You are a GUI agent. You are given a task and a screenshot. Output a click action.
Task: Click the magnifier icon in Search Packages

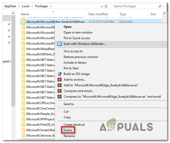pyautogui.click(x=159, y=6)
